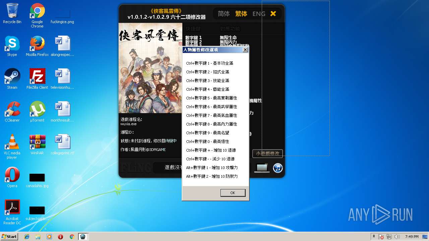Click the trainer option '無限生命'

tap(228, 37)
